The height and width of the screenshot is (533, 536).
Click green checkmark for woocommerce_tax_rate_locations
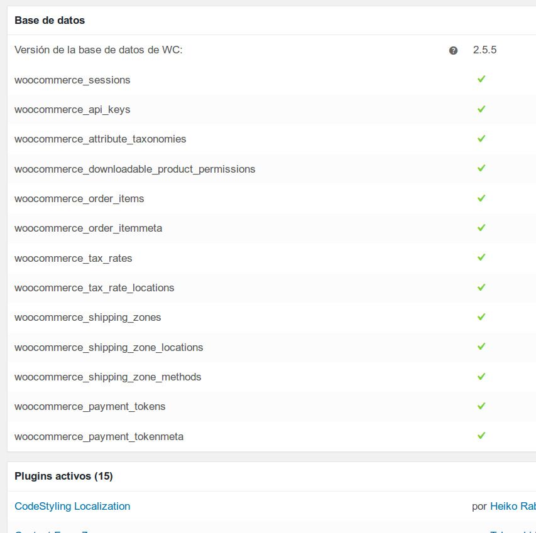coord(481,288)
